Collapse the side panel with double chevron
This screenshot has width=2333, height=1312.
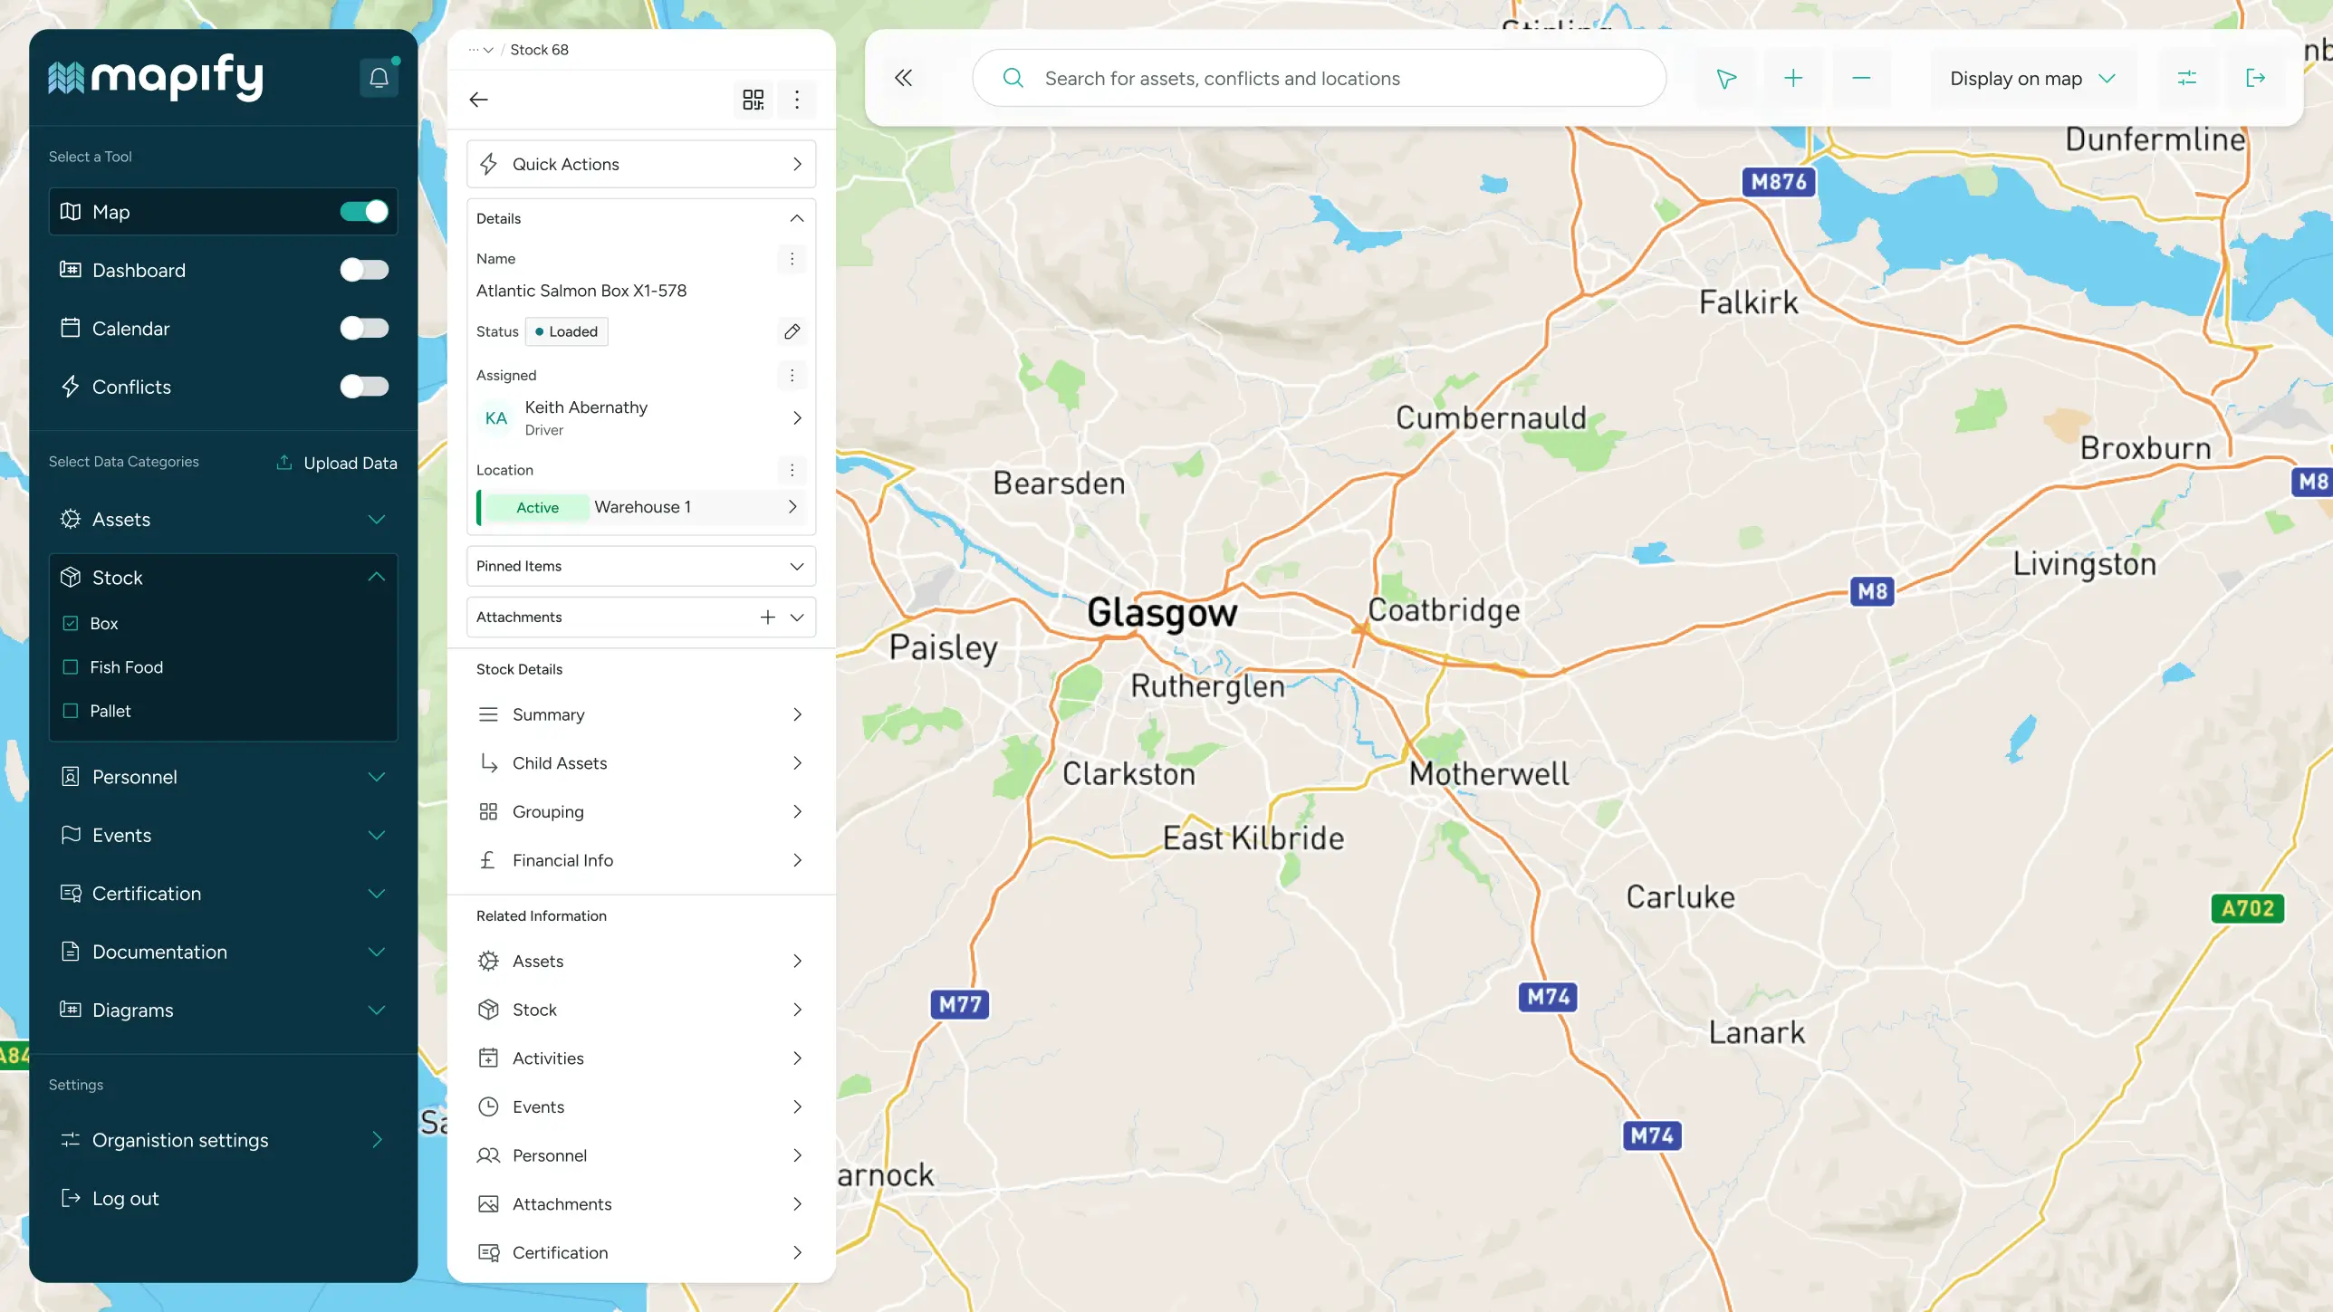tap(903, 78)
